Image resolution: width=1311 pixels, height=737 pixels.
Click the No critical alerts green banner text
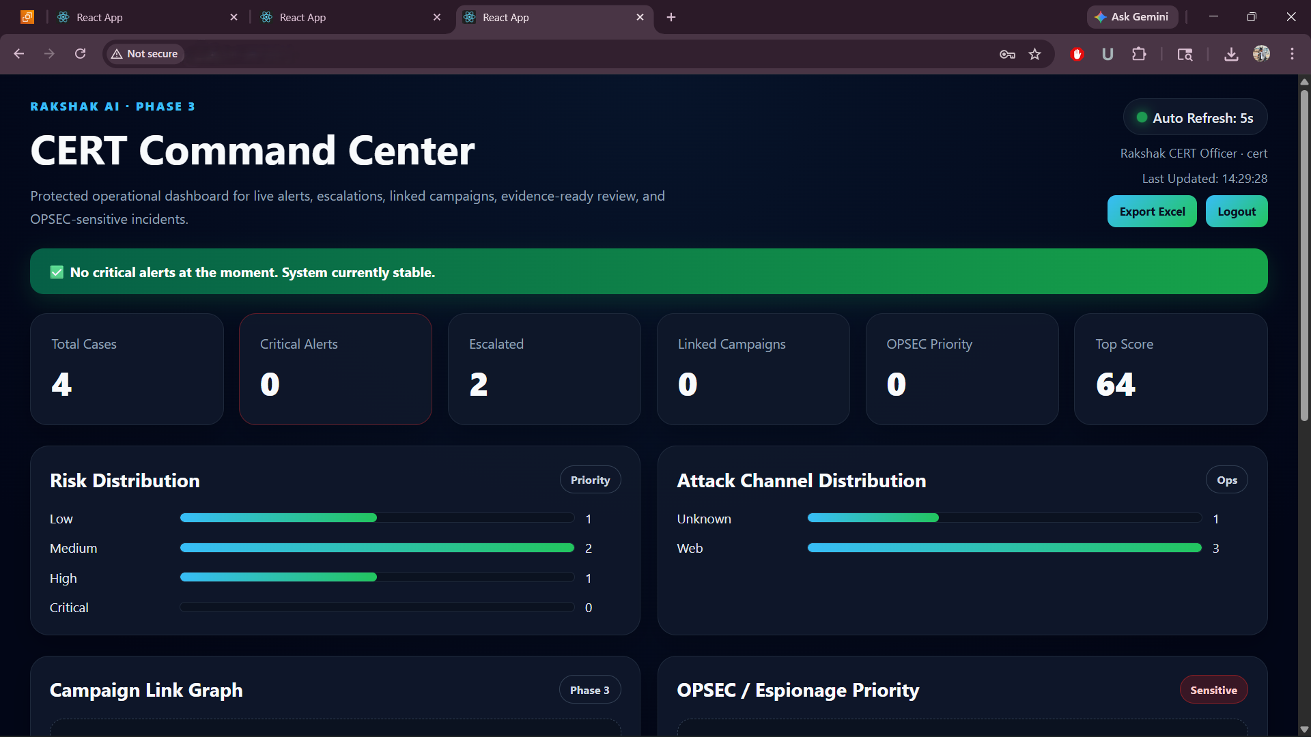pos(253,272)
